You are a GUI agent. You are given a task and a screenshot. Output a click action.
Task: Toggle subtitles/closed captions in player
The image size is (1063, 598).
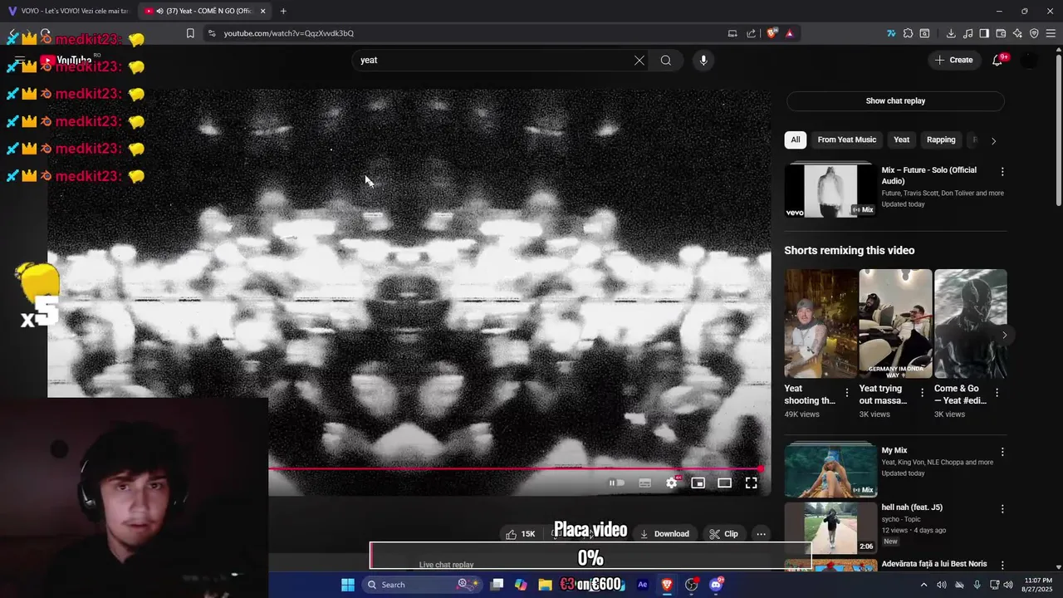[x=644, y=483]
